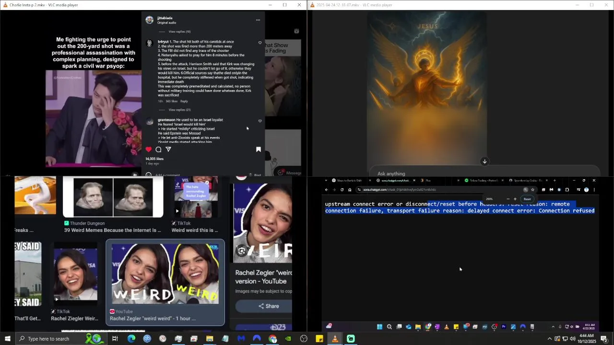614x345 pixels.
Task: Like the grantesson comment heart
Action: (260, 121)
